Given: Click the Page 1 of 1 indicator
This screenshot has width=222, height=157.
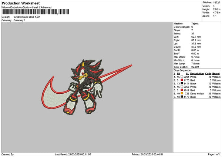Looking at the screenshot, I should pyautogui.click(x=214, y=154).
